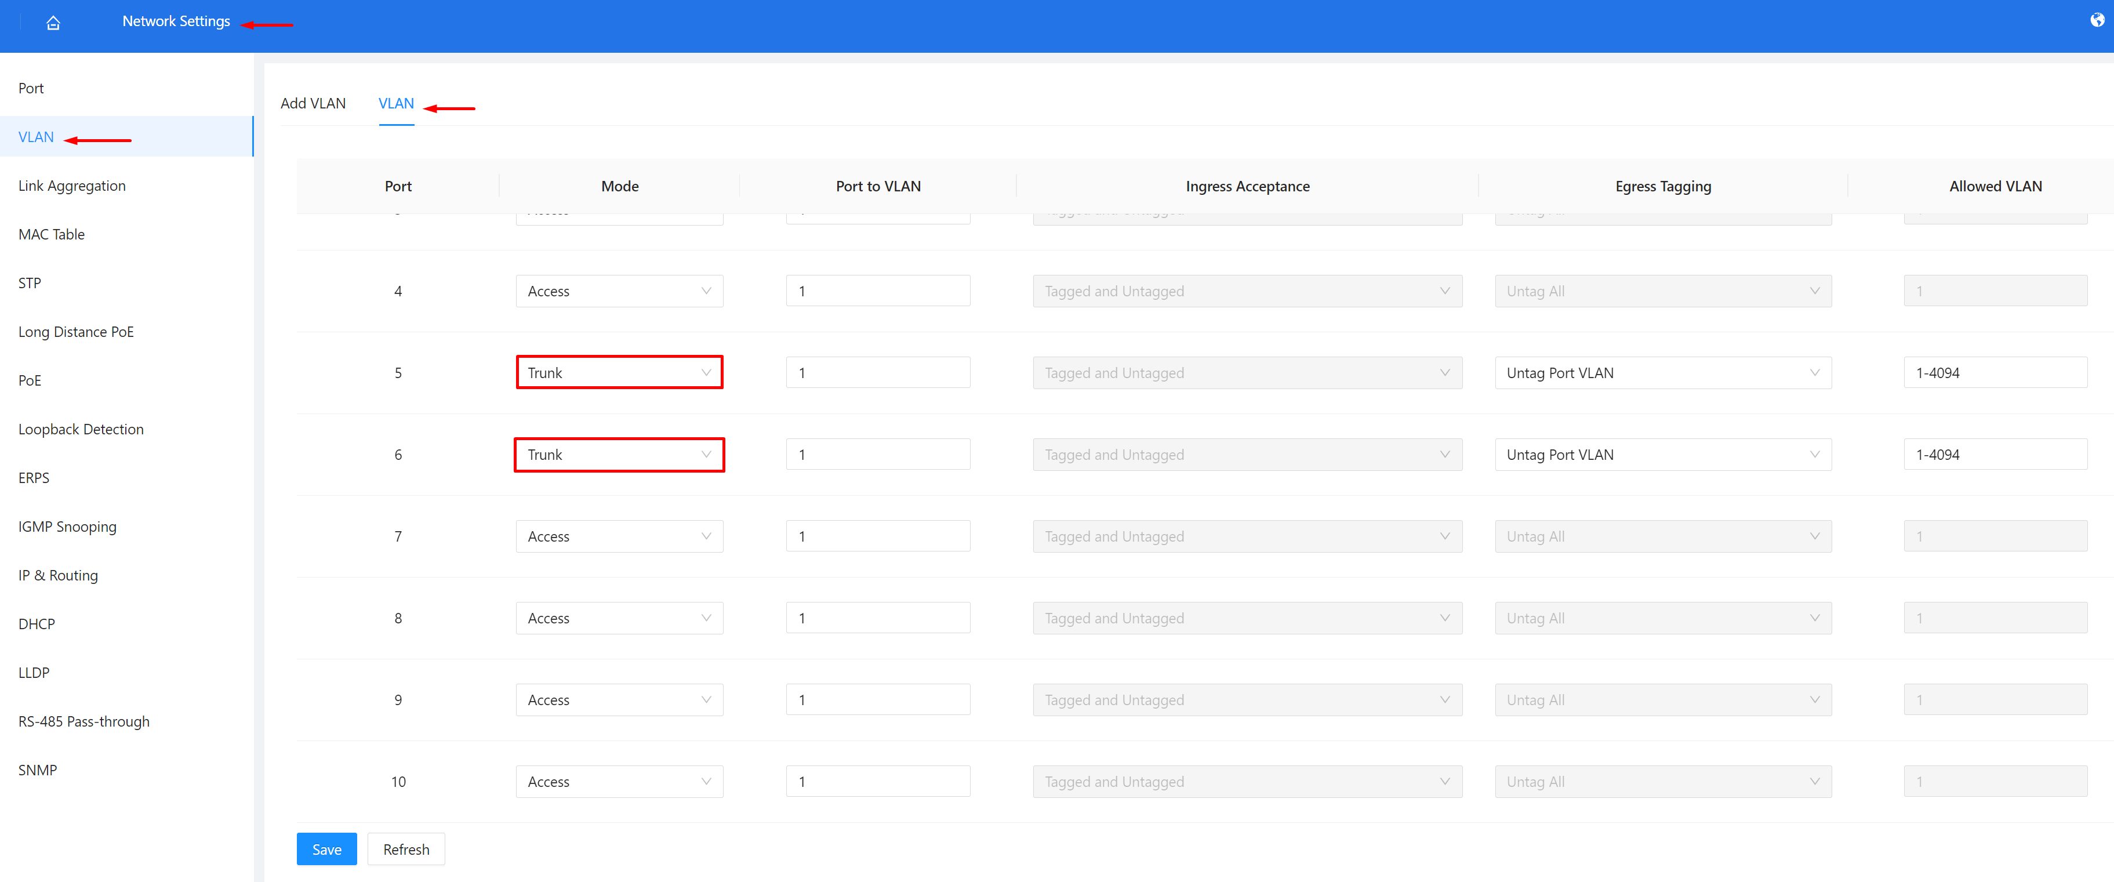
Task: Open the PoE settings page
Action: point(30,380)
